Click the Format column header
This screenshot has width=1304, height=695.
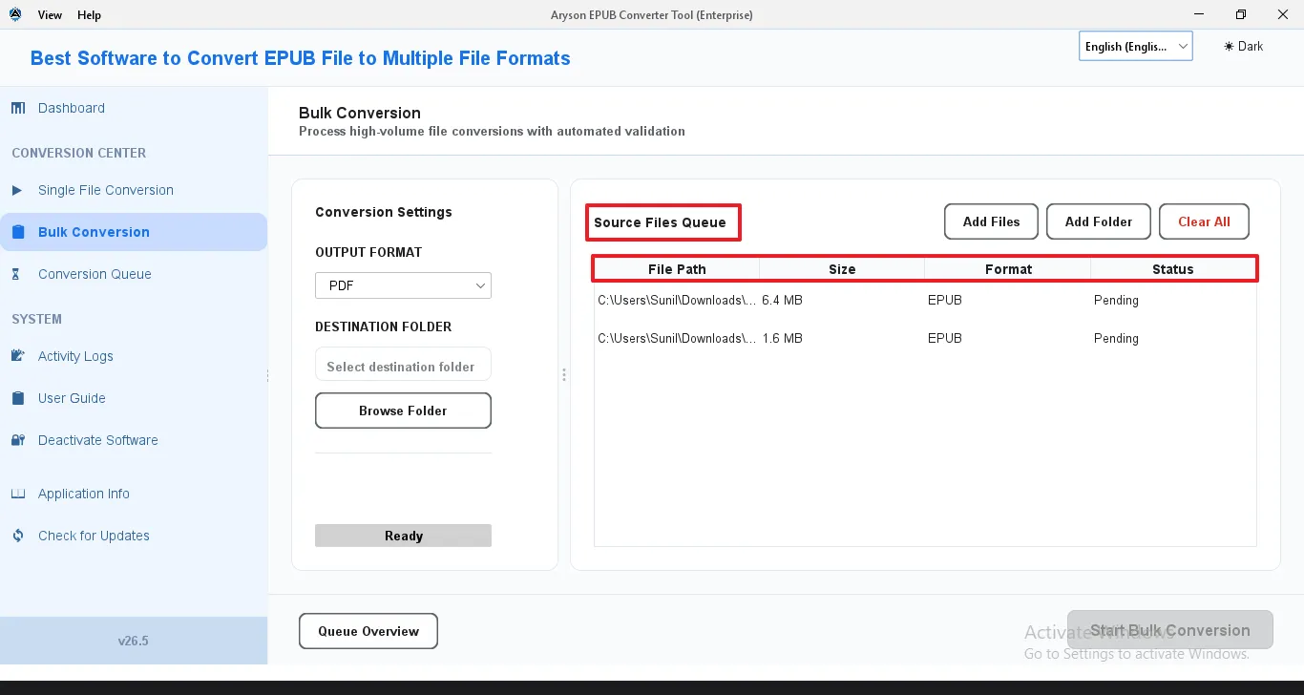[1008, 269]
